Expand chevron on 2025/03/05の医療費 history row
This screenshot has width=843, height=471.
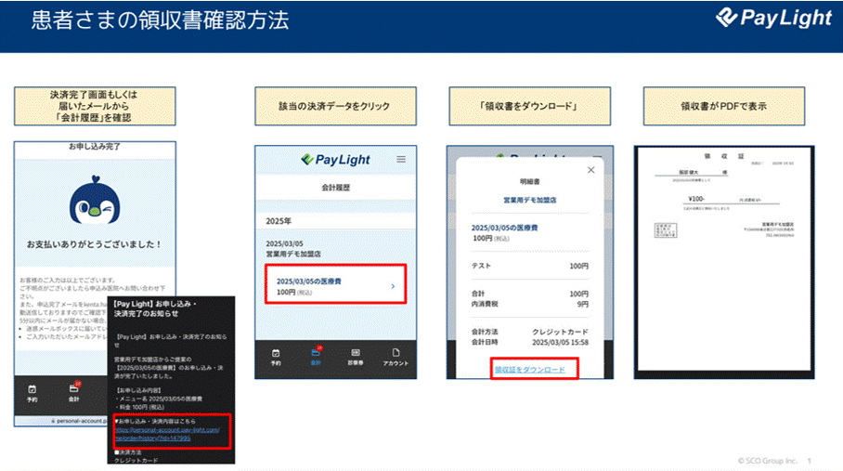(x=393, y=286)
